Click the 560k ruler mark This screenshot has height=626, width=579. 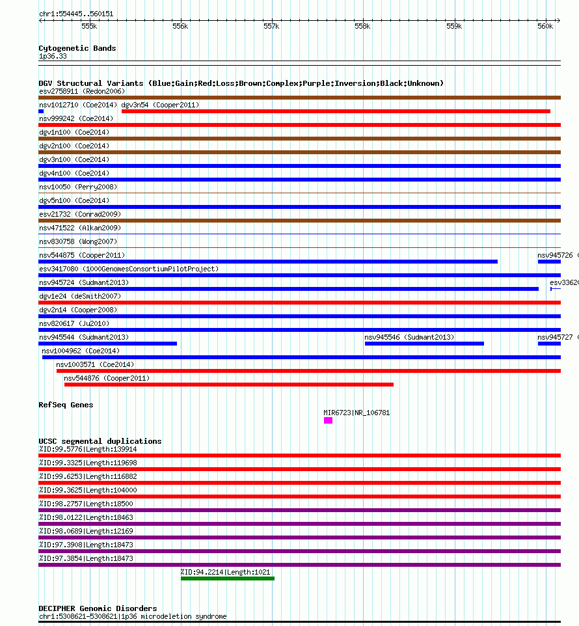click(545, 26)
